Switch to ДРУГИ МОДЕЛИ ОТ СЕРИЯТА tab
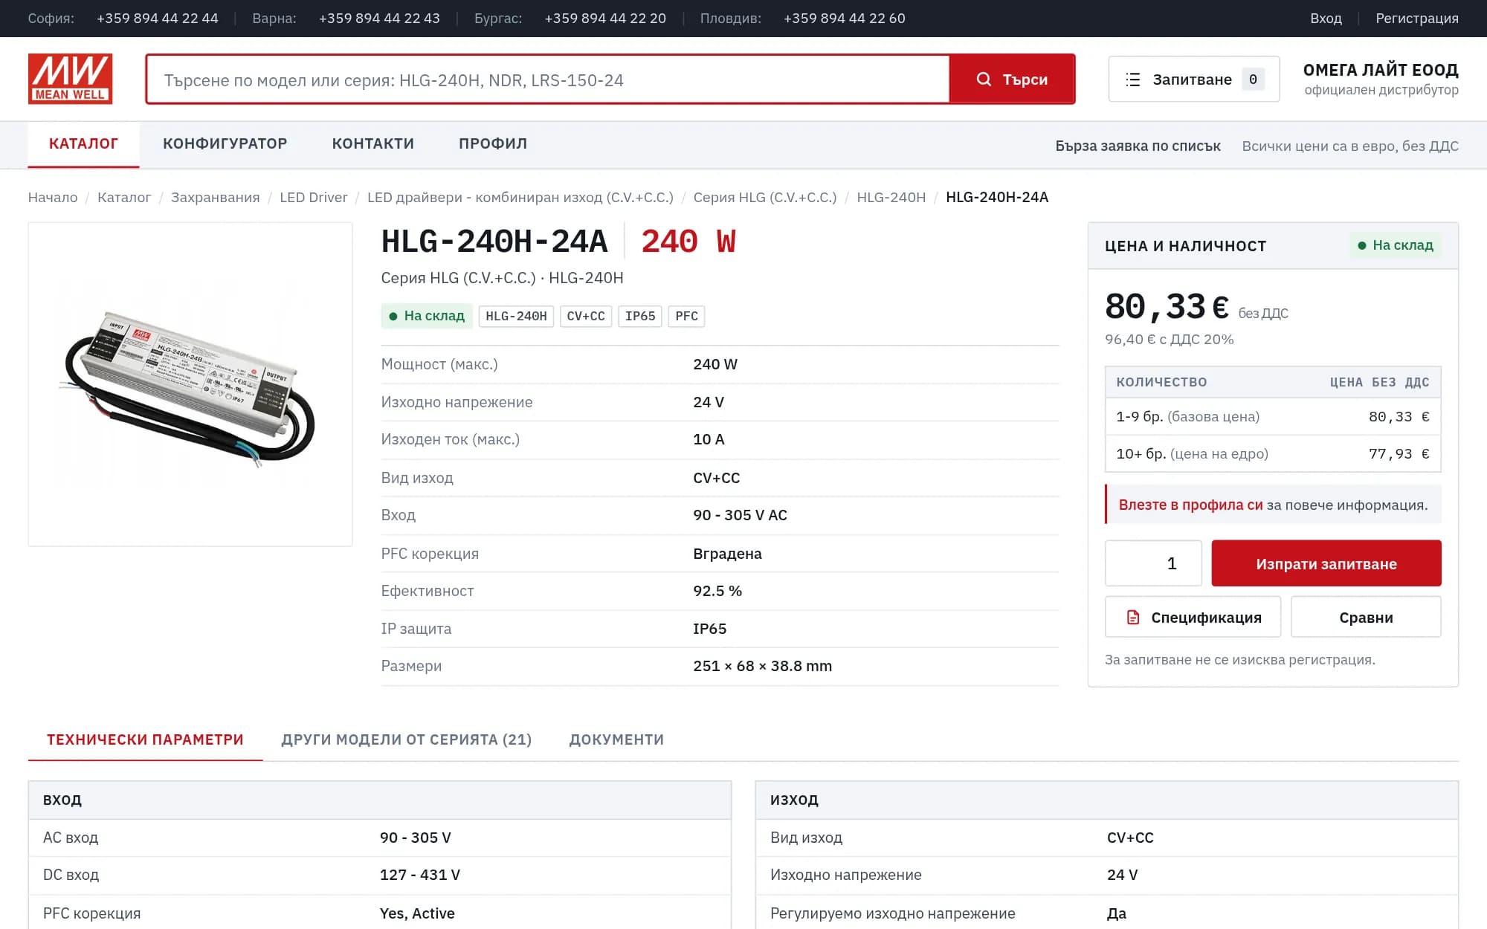This screenshot has height=929, width=1487. [406, 739]
